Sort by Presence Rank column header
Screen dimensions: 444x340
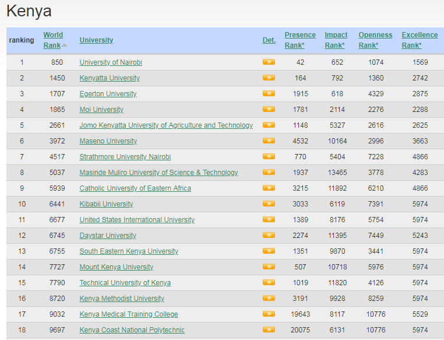point(300,40)
